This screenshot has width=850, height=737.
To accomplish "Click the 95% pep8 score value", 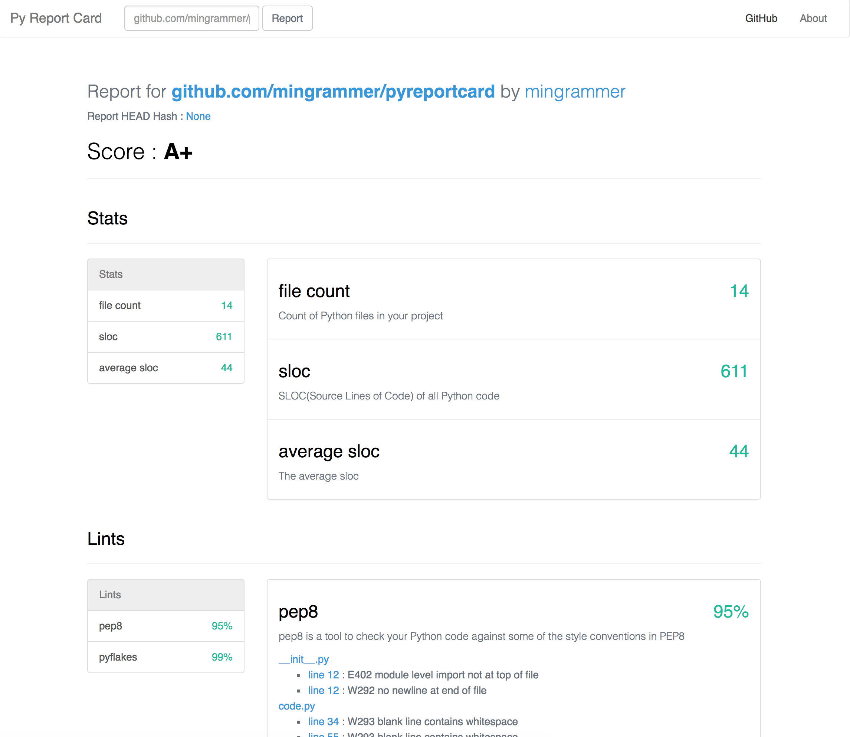I will click(730, 612).
